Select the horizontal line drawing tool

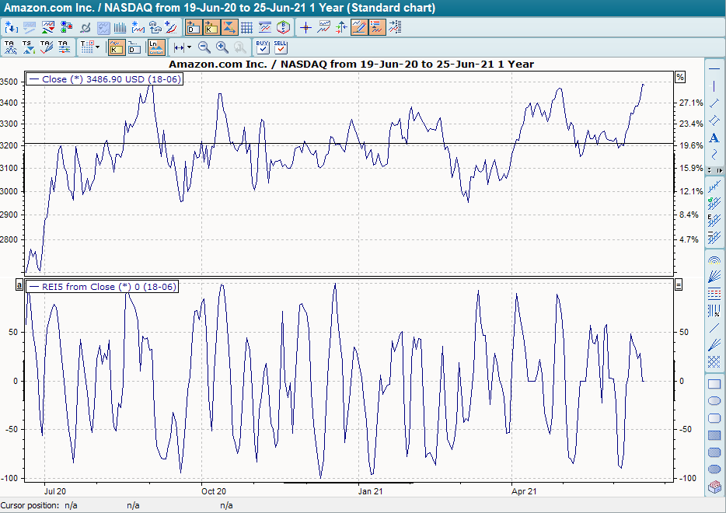714,69
